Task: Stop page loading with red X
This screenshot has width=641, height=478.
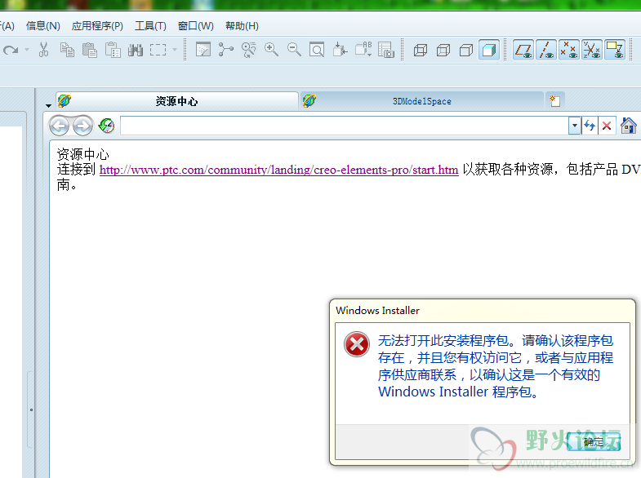Action: [x=607, y=126]
